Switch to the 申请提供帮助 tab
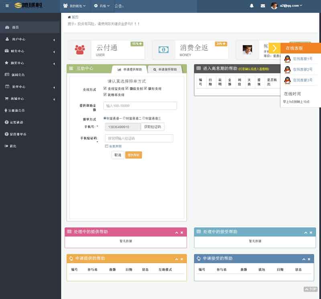The width and height of the screenshot is (321, 299). pos(129,69)
